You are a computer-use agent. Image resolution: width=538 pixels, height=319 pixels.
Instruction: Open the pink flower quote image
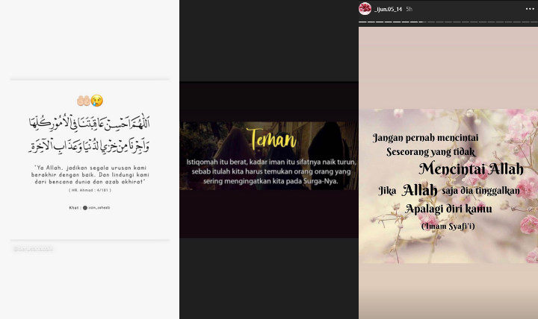(x=448, y=186)
